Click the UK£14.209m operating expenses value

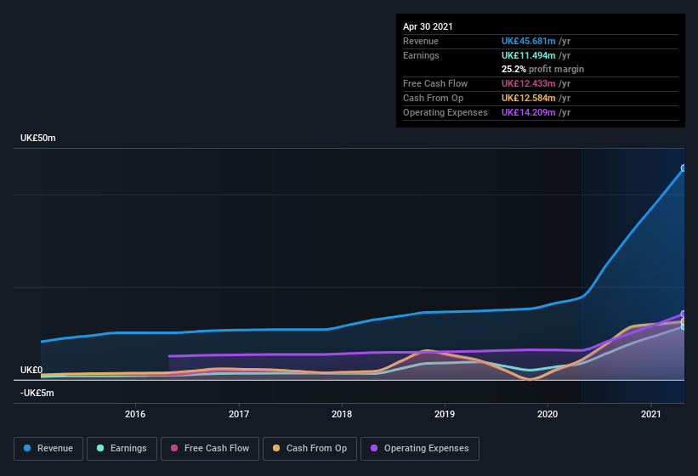coord(529,112)
